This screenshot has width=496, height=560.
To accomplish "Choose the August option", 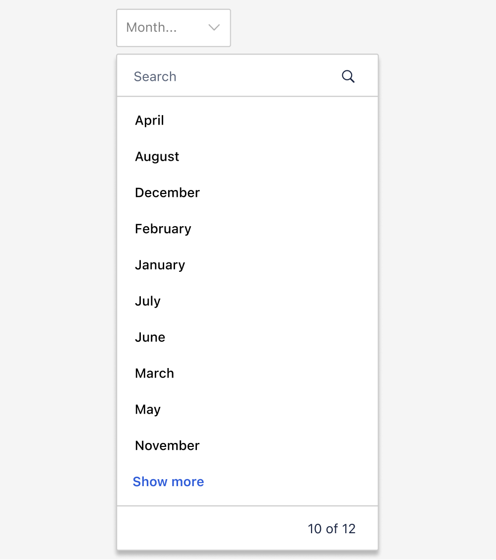I will [157, 157].
